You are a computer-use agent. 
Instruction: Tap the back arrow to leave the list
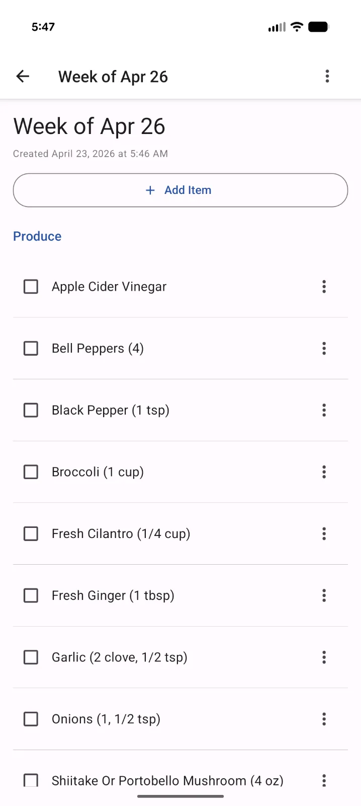tap(22, 76)
